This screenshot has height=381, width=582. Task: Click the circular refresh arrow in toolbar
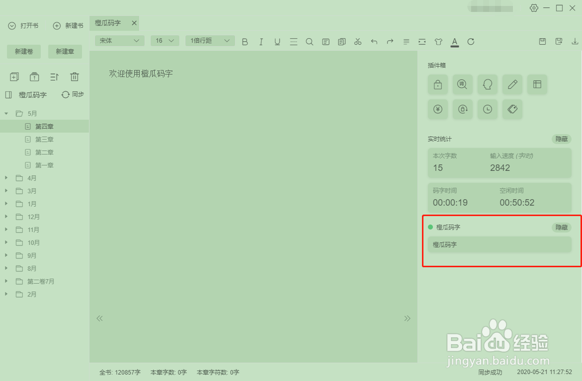471,42
